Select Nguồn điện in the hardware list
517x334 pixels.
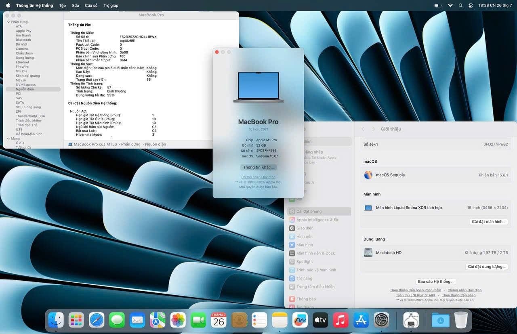click(33, 89)
